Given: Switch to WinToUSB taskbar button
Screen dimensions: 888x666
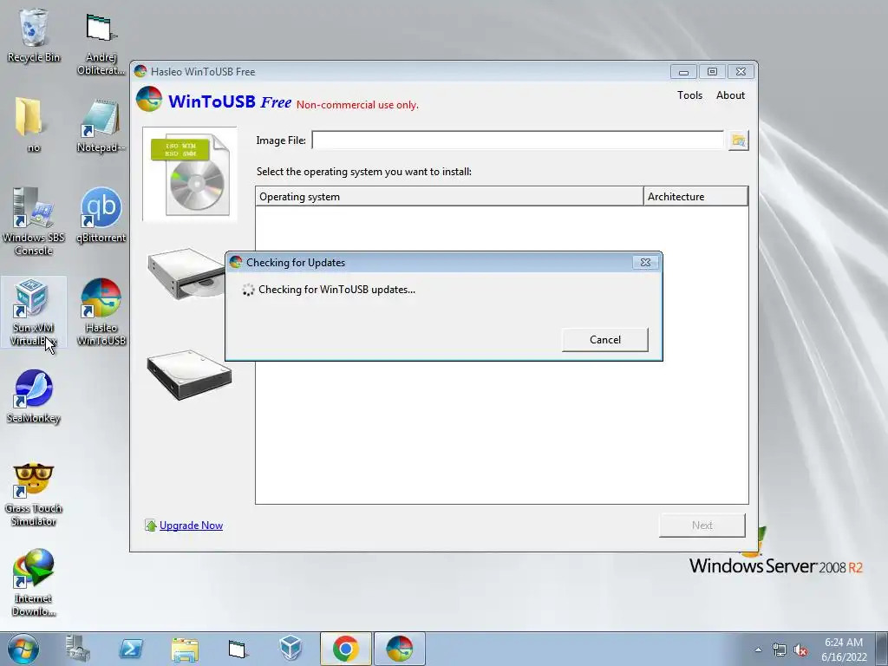Looking at the screenshot, I should coord(399,649).
